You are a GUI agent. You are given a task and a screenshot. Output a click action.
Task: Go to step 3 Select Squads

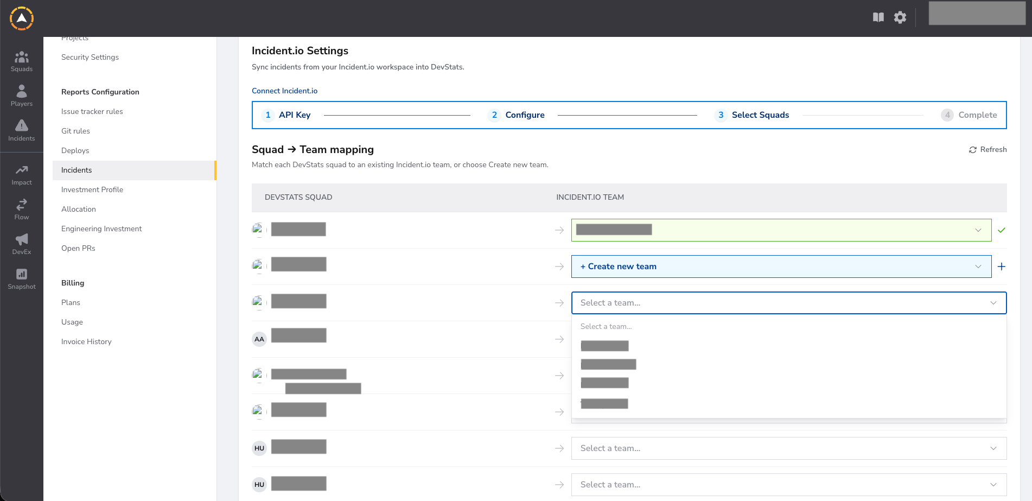click(752, 115)
